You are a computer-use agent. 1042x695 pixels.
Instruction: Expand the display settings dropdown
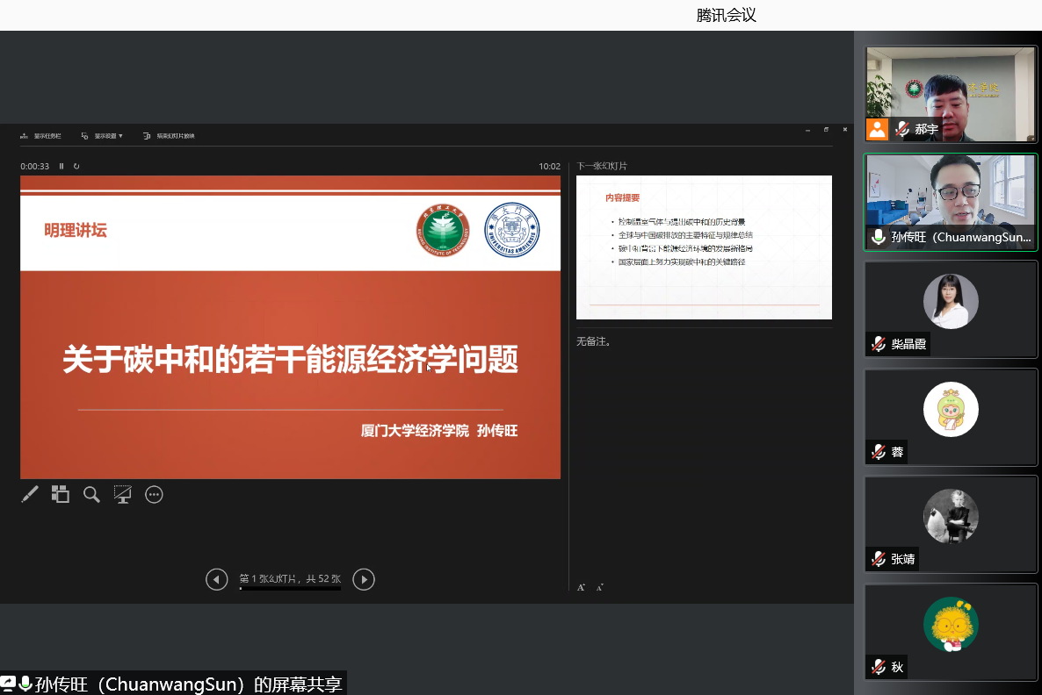(x=102, y=136)
